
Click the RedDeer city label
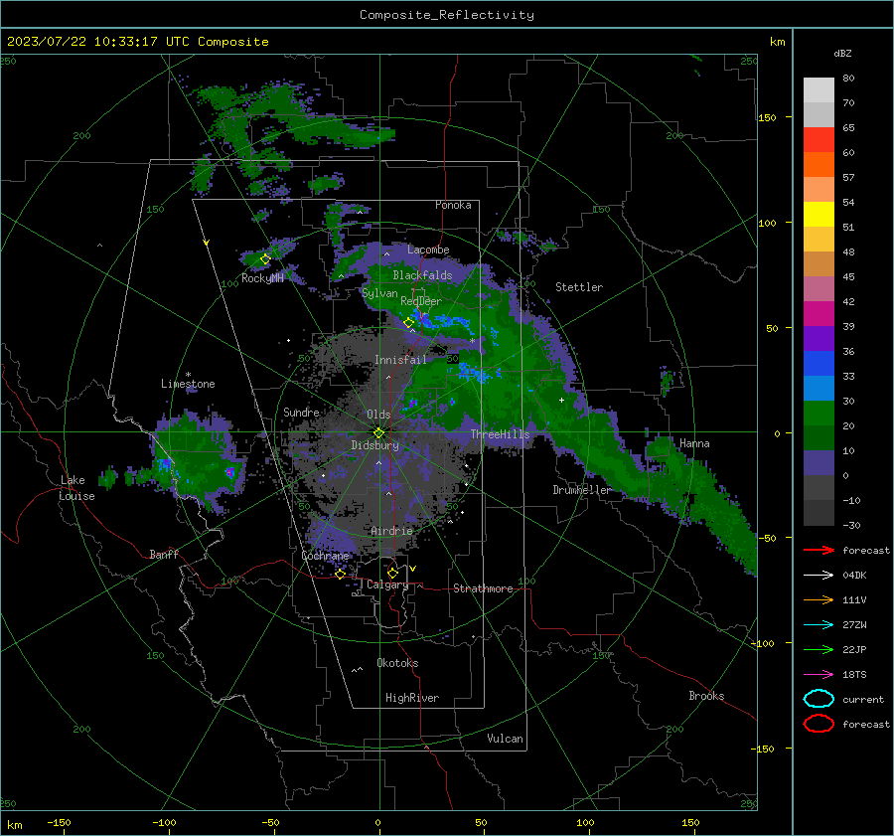coord(421,301)
